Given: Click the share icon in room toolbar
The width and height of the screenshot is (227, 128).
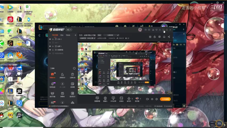Looking at the screenshot, I should point(169,37).
